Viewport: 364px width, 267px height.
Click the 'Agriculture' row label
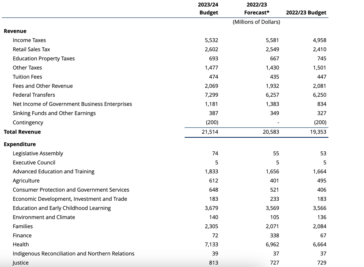[26, 181]
